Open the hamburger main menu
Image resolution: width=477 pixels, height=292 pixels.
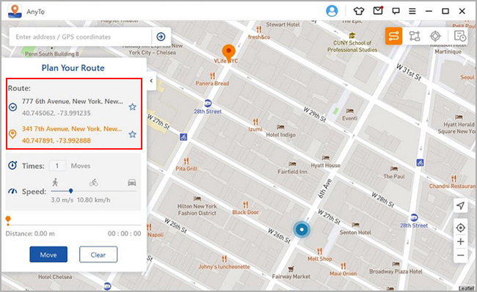(412, 11)
